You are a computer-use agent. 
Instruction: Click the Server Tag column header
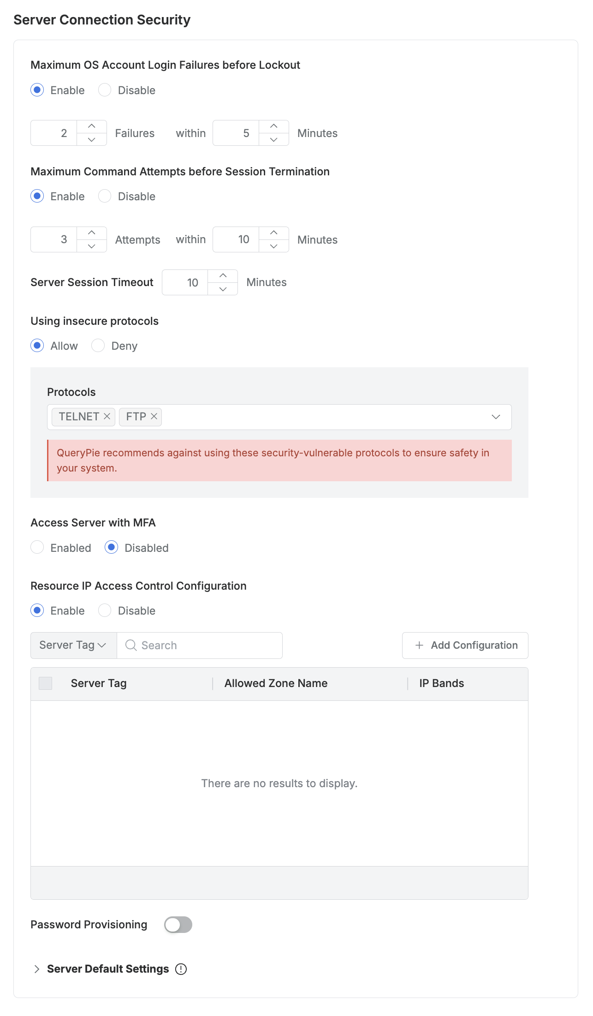(99, 683)
